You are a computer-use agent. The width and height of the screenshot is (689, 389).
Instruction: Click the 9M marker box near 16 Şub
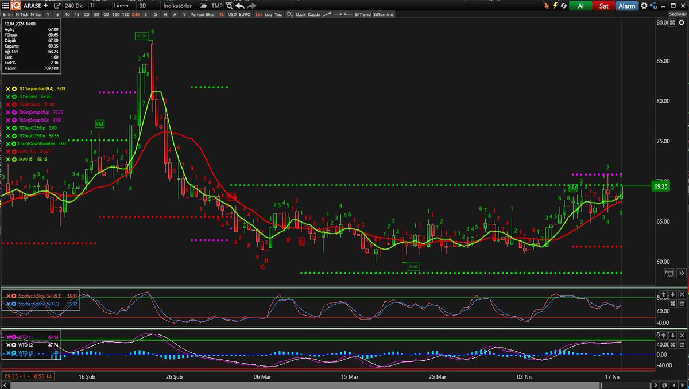pos(100,123)
